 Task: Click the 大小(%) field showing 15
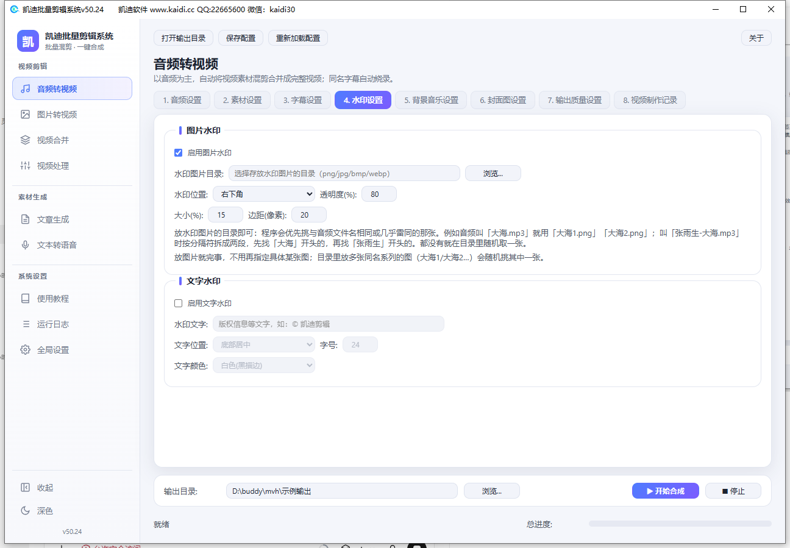226,215
